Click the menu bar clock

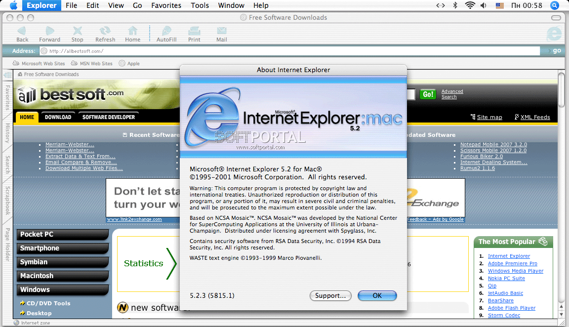[x=526, y=5]
